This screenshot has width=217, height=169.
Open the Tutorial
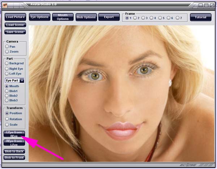point(201,17)
